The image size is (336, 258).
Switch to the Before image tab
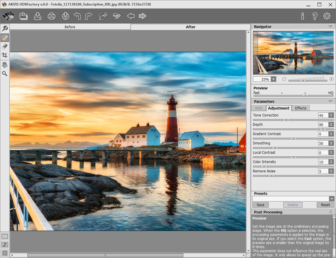pyautogui.click(x=70, y=27)
